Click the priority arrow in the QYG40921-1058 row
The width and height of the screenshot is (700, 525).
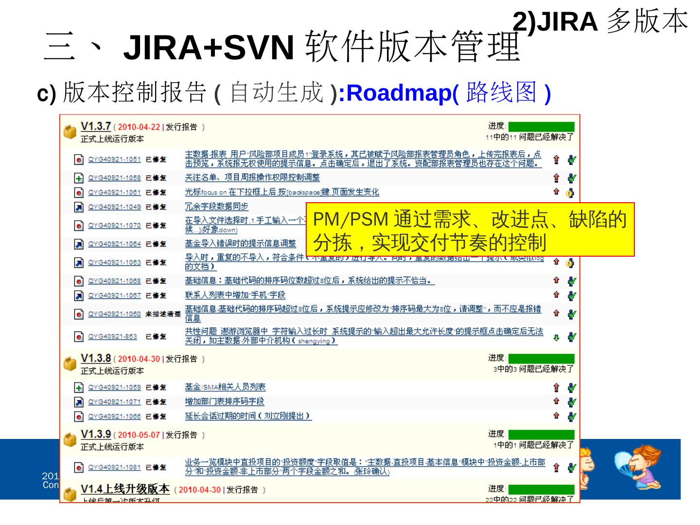coord(557,178)
